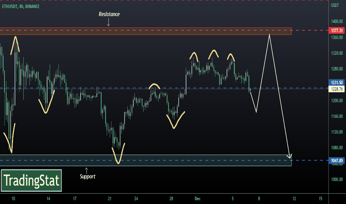Click date 12 on the time axis
Screen dimensions: 346x204
click(294, 199)
